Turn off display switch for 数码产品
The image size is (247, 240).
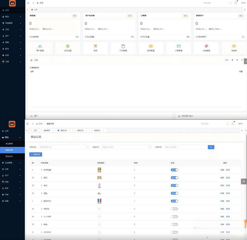tap(174, 201)
